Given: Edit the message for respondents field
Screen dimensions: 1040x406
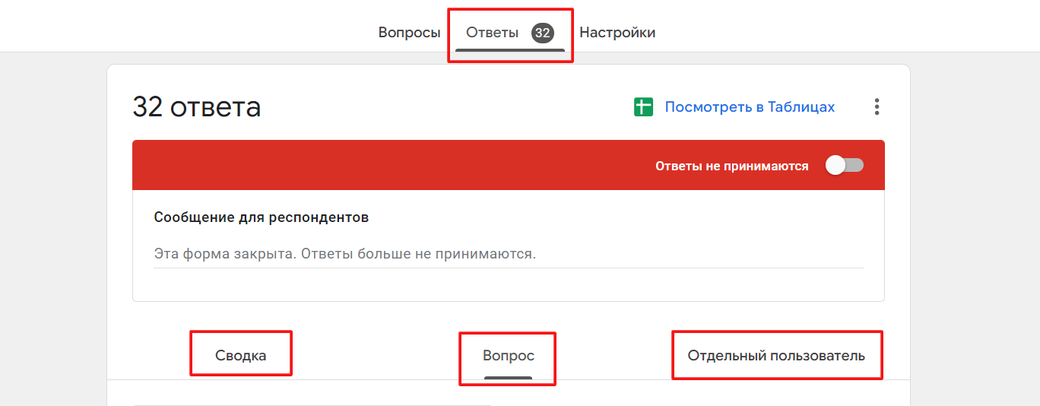Looking at the screenshot, I should (509, 254).
